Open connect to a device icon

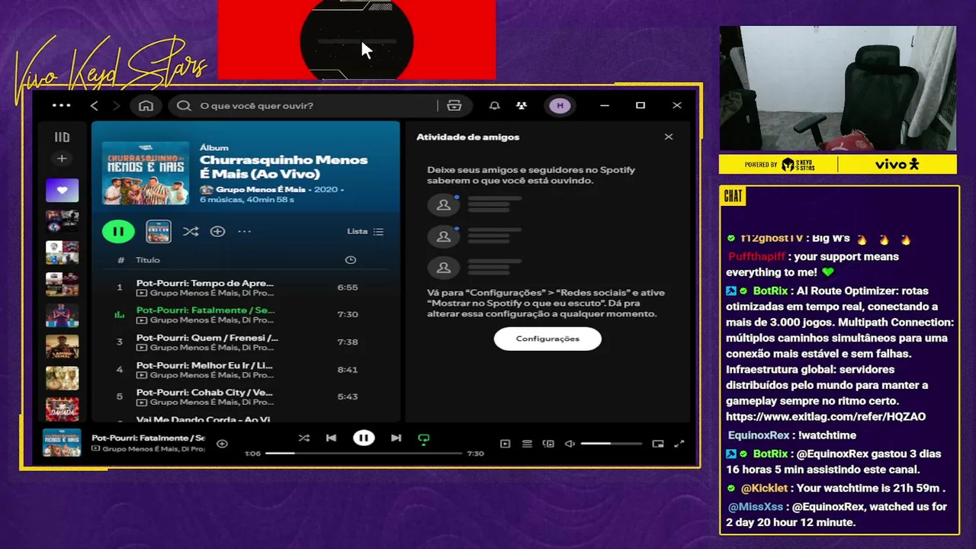coord(548,444)
